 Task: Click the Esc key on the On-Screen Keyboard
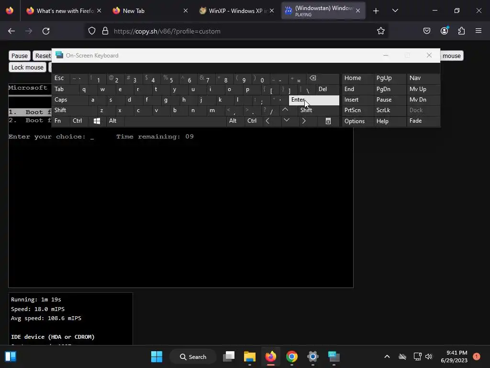pos(61,78)
